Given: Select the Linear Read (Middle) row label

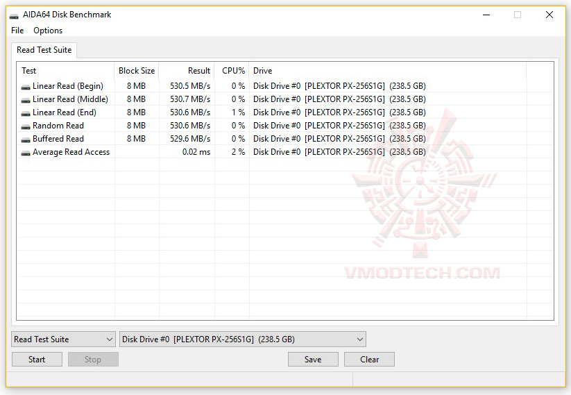Looking at the screenshot, I should 70,99.
